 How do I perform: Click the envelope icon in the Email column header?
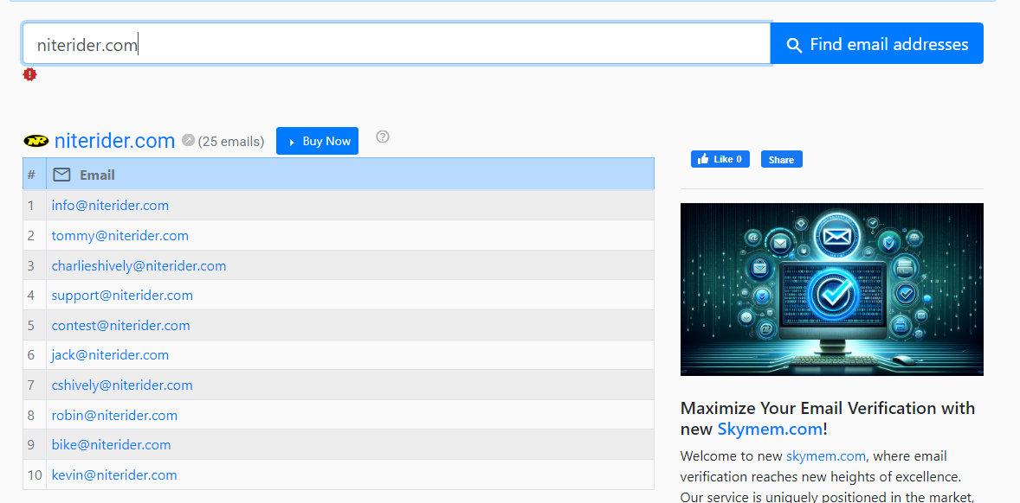[x=61, y=175]
